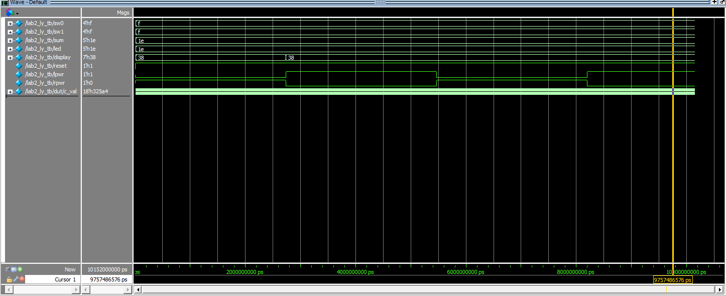Viewport: 726px width, 296px height.
Task: Click the zoom/maximize plus icon in title bar
Action: tap(714, 3)
